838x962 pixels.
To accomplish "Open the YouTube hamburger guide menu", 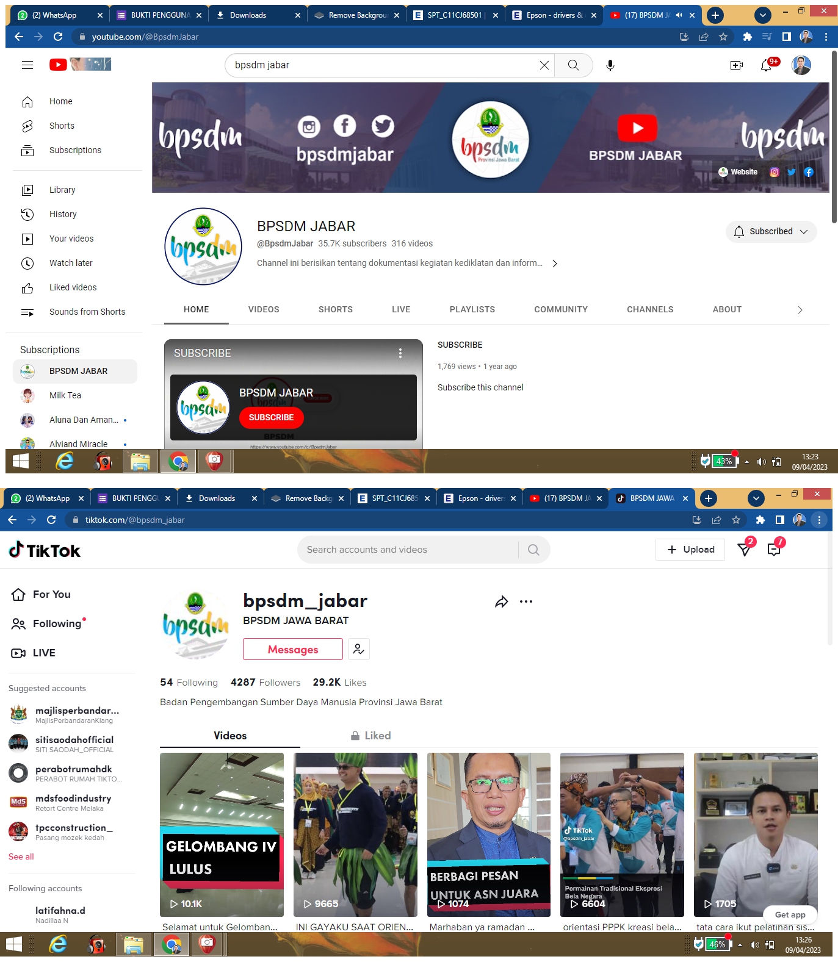I will pos(27,65).
